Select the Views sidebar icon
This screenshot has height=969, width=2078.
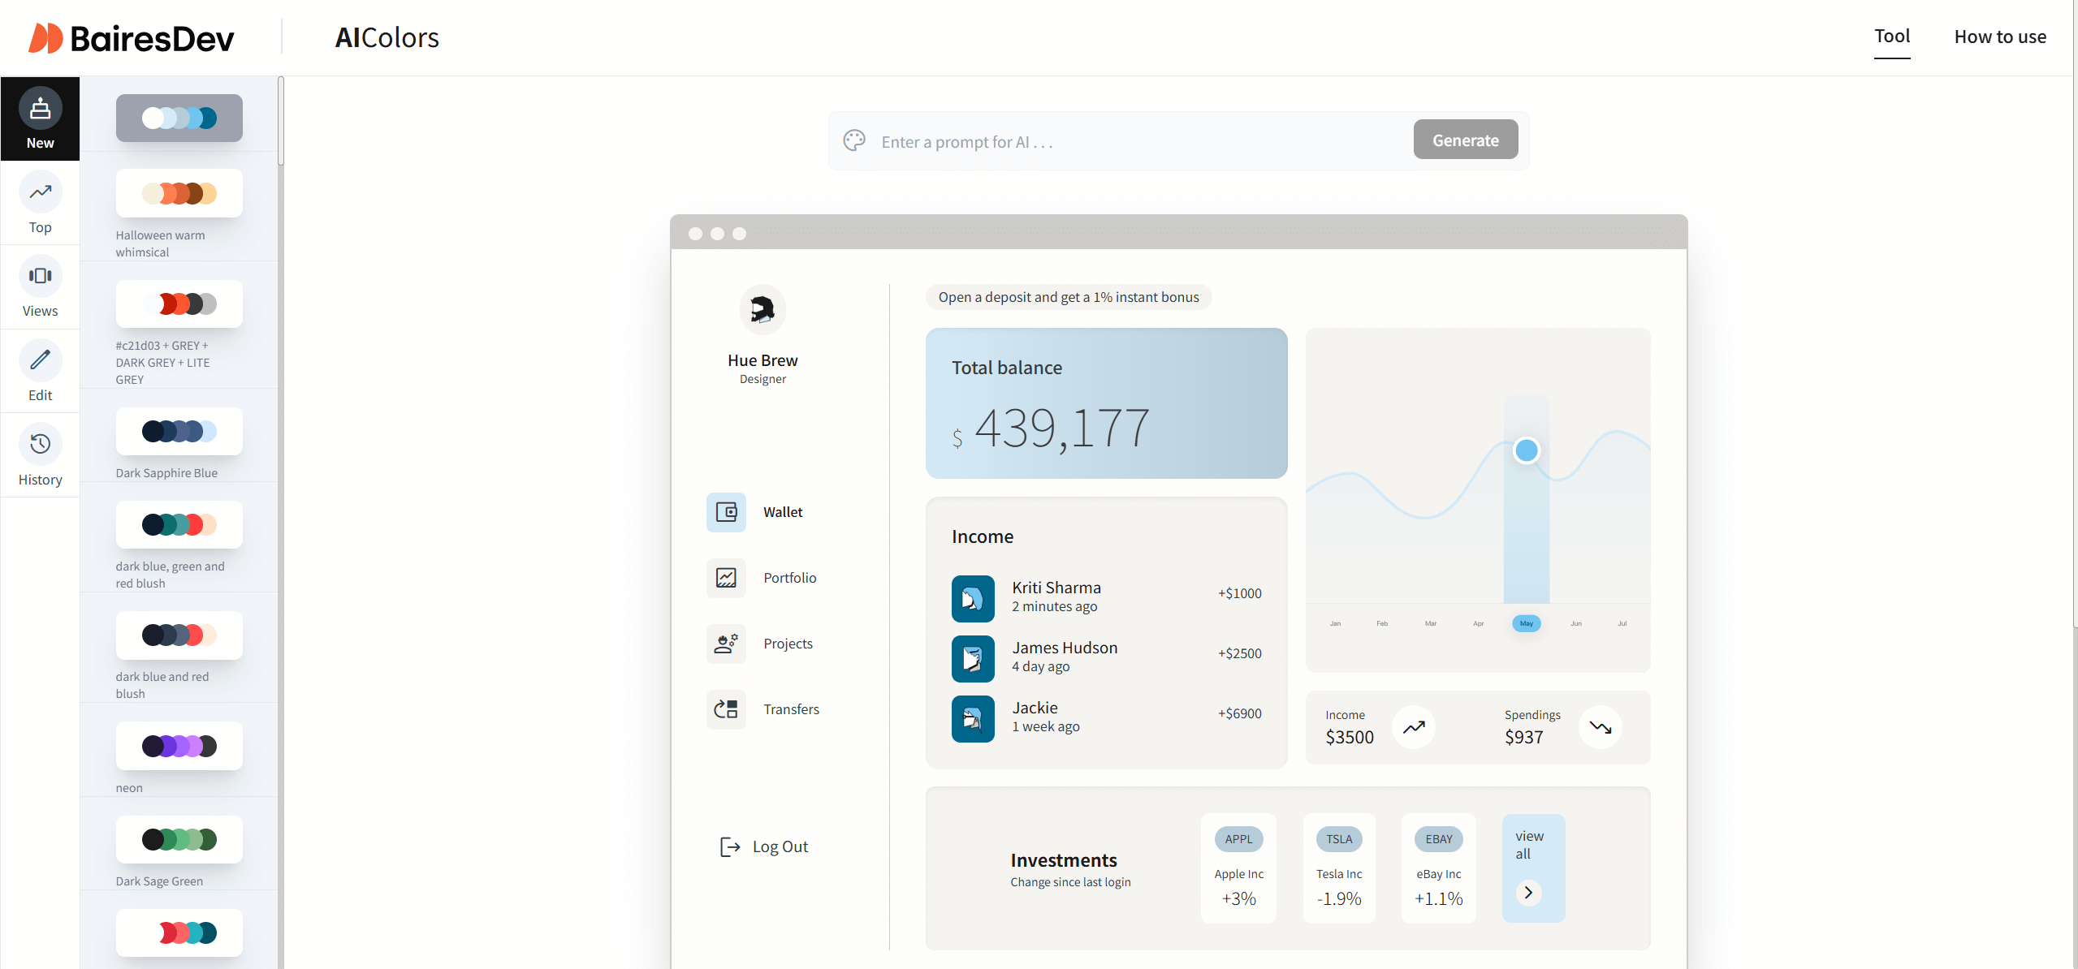(40, 277)
